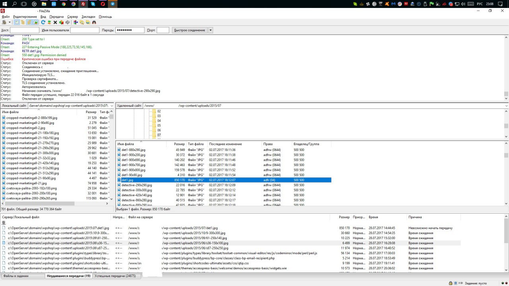Image resolution: width=509 pixels, height=286 pixels.
Task: Expand the Локальный сайт path dropdown
Action: pyautogui.click(x=111, y=106)
